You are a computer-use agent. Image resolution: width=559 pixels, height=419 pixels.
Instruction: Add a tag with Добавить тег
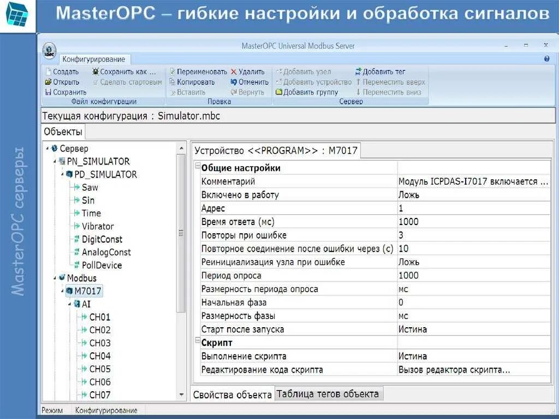[380, 72]
